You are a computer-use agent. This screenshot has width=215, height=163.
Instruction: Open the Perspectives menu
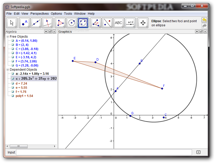[x=40, y=14]
